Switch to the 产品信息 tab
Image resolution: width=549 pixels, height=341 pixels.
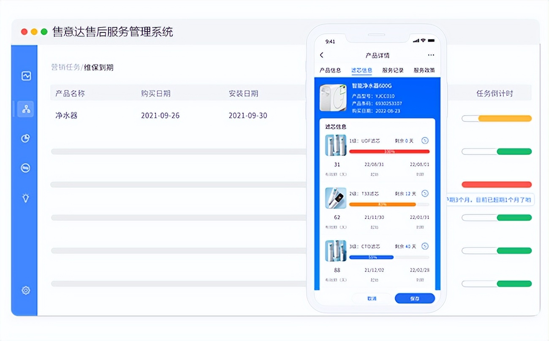329,70
